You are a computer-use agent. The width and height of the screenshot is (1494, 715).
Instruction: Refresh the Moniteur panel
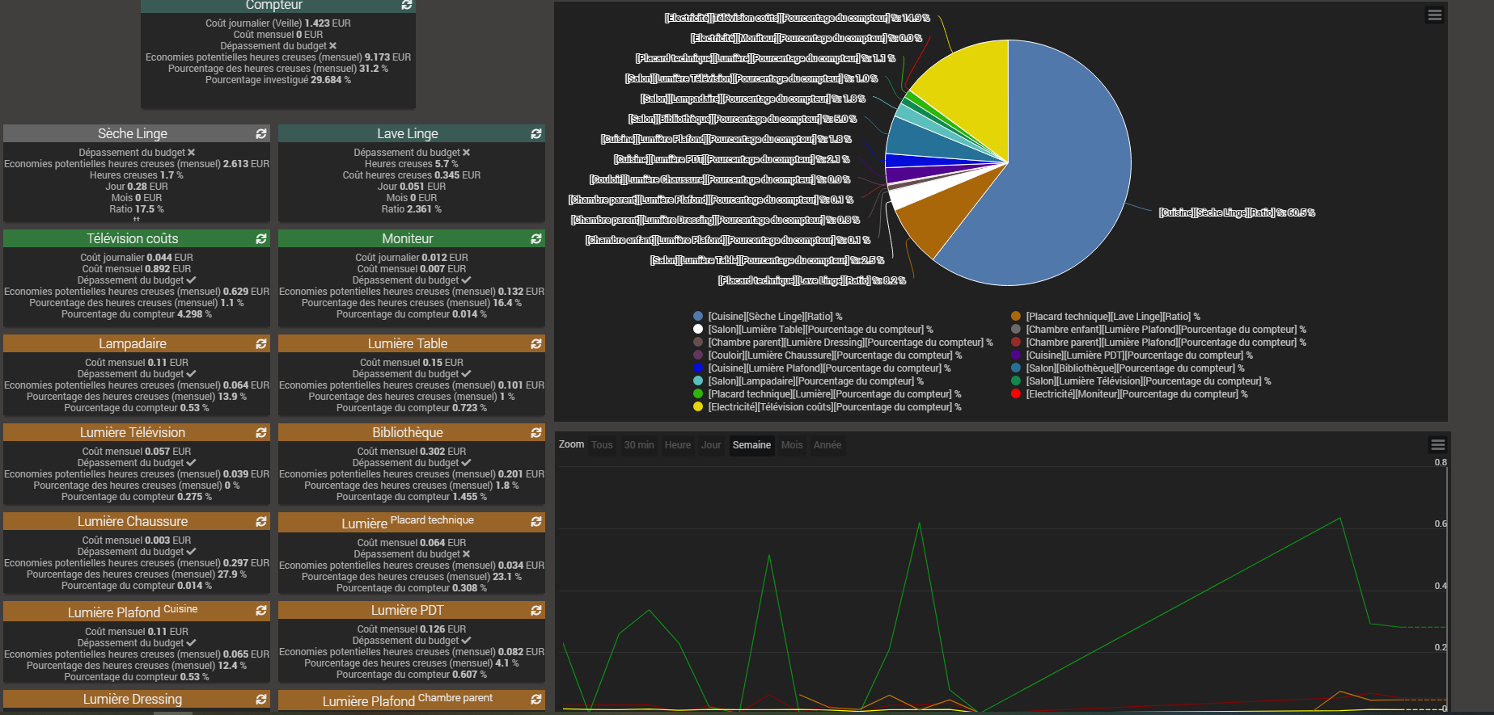point(536,238)
